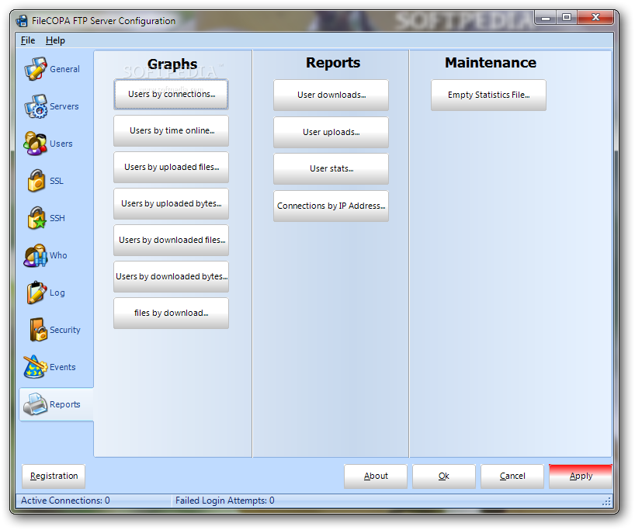
Task: Select the Reports printer icon
Action: (35, 404)
